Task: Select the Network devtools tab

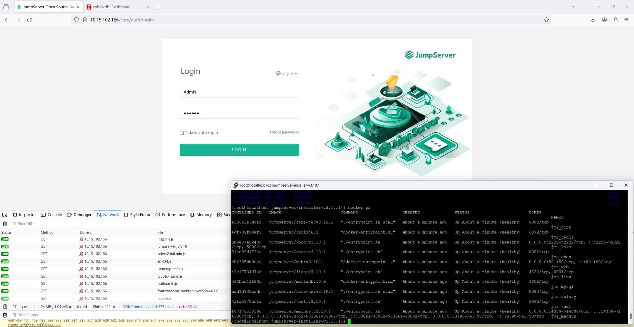Action: click(x=108, y=215)
